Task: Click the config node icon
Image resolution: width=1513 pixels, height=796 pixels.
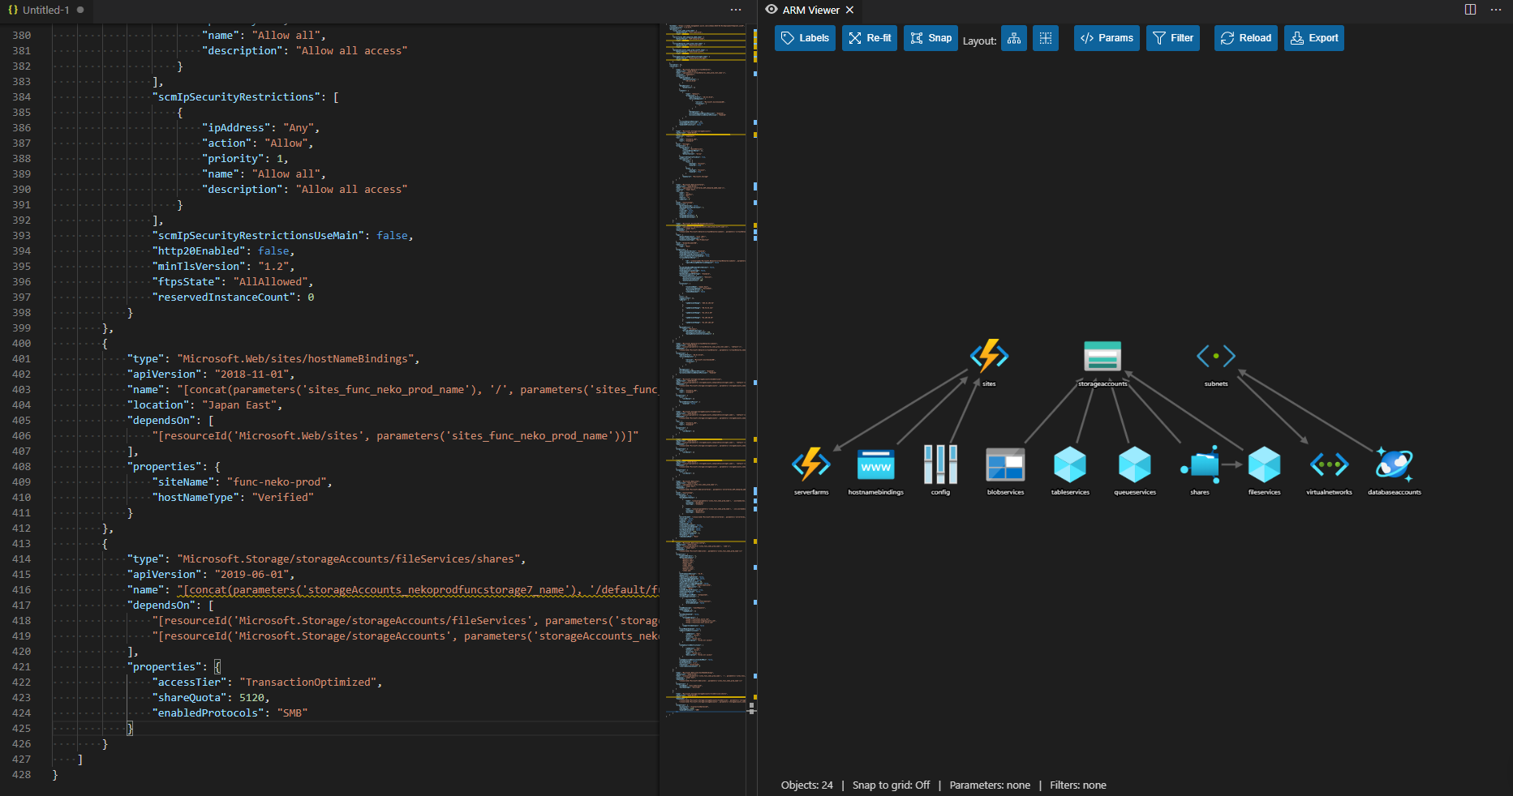Action: [x=939, y=464]
